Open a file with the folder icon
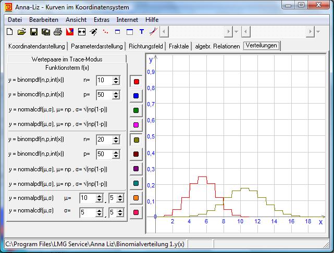Screen dimensions: 334x253 21,32
